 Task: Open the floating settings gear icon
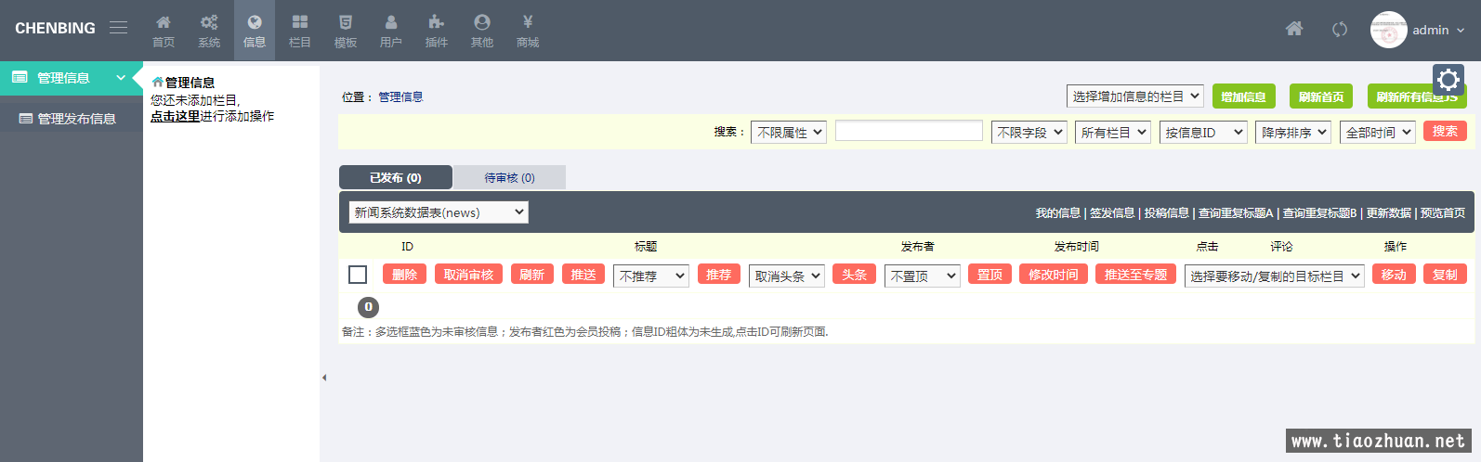point(1448,81)
